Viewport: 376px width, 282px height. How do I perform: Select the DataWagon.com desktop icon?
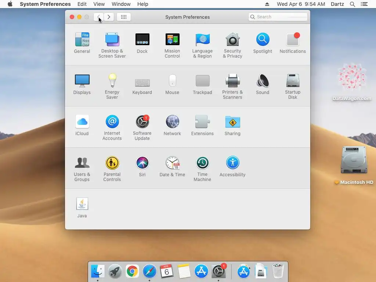click(x=352, y=82)
